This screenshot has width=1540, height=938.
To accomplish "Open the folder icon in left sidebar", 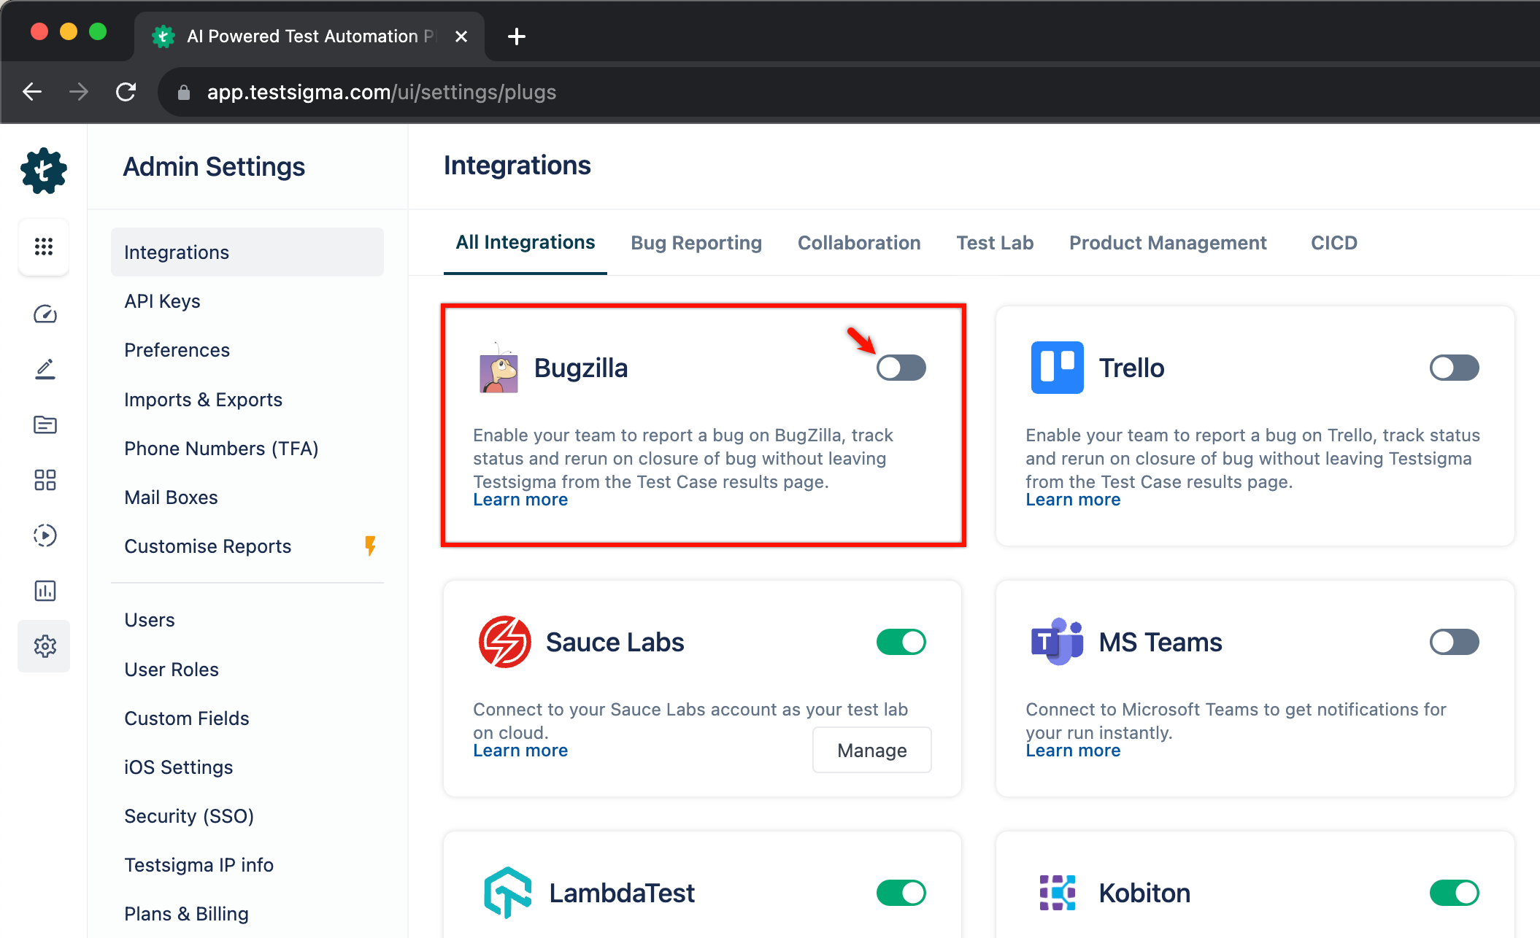I will [45, 425].
